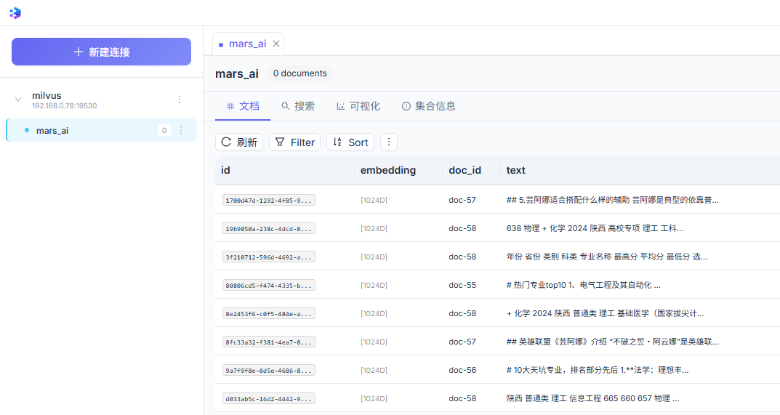
Task: Click id cell d033ab5c-16d2-4442-9...
Action: click(x=269, y=398)
